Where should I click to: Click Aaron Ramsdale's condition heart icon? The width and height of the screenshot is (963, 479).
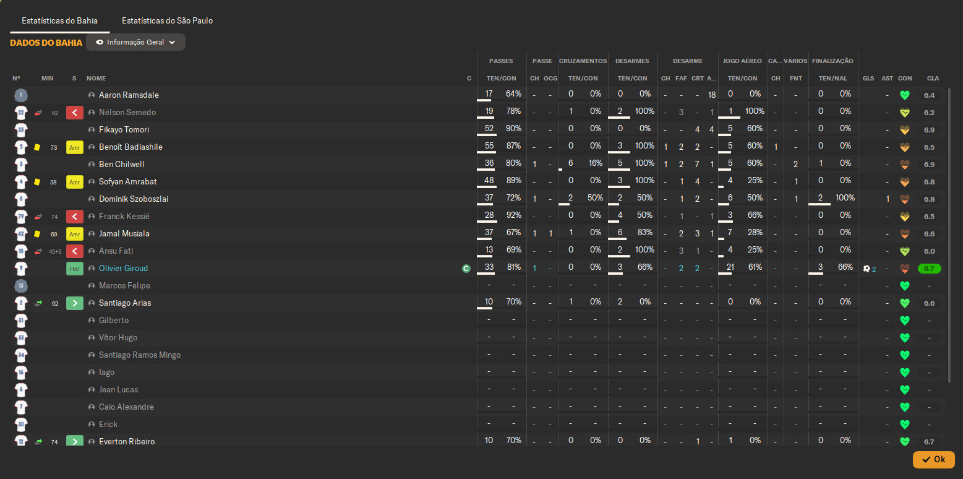click(905, 95)
